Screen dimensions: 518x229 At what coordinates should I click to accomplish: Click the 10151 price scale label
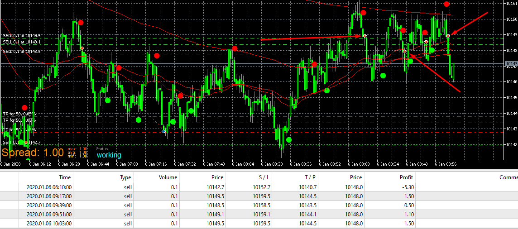coord(512,4)
